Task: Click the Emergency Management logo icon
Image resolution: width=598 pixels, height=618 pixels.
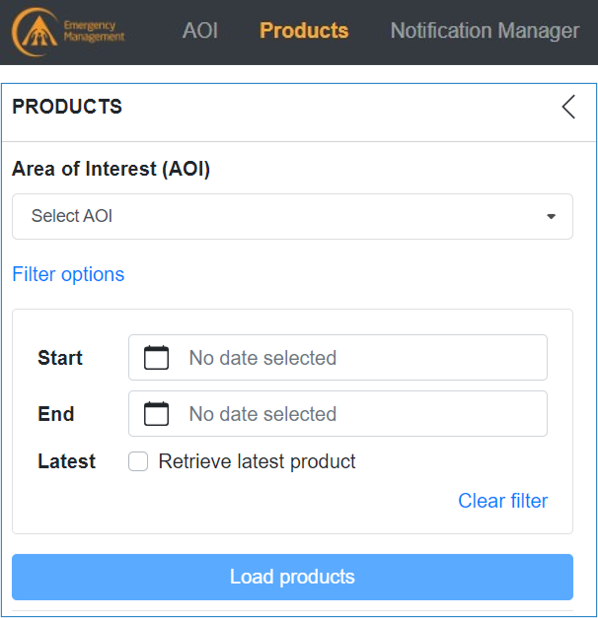Action: [x=35, y=32]
